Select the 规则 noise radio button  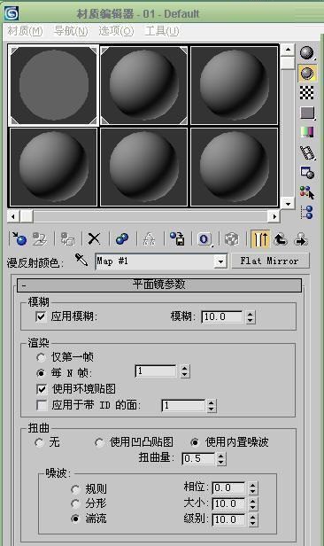[x=75, y=489]
